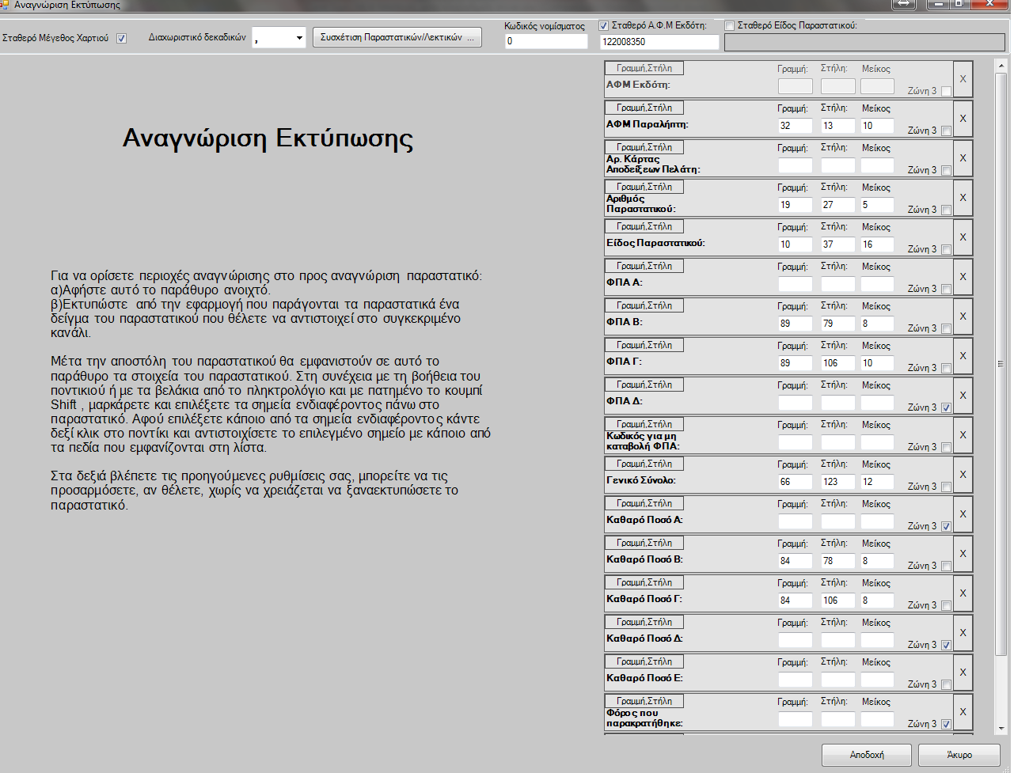The image size is (1014, 773).
Task: Click the scrollbar up arrow of the field list
Action: coord(1001,67)
